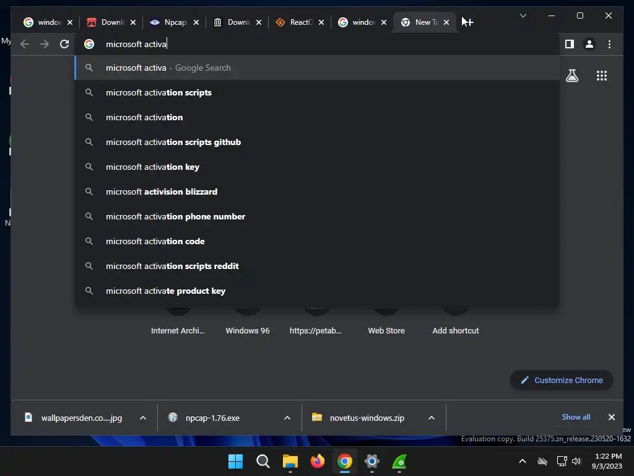The image size is (634, 476).
Task: Open the tab search chevron
Action: click(523, 15)
